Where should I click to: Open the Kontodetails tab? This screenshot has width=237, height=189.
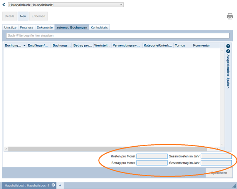99,28
